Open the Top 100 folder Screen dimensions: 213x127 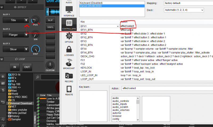point(14,84)
